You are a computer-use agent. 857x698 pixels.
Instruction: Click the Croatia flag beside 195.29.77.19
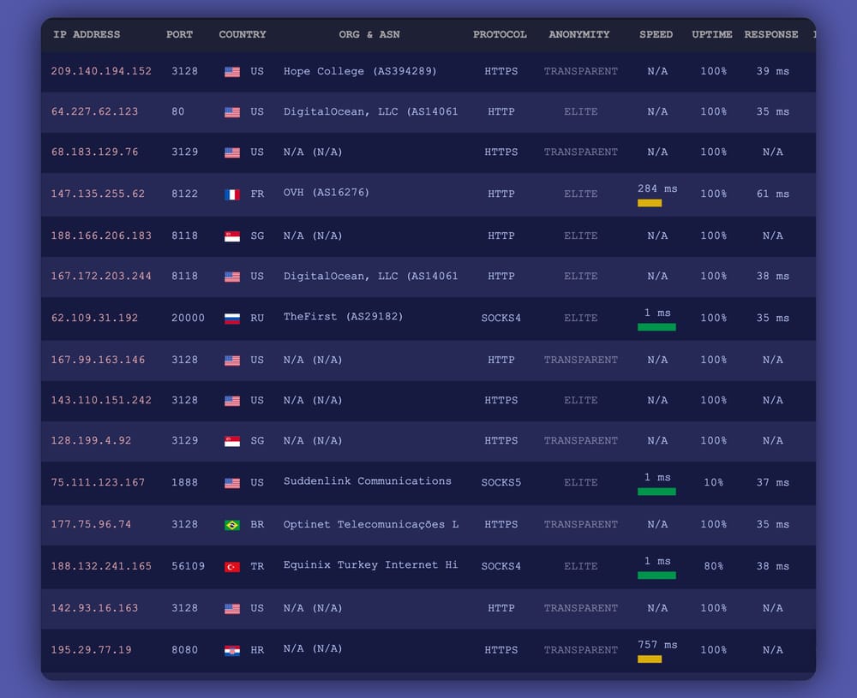(231, 650)
